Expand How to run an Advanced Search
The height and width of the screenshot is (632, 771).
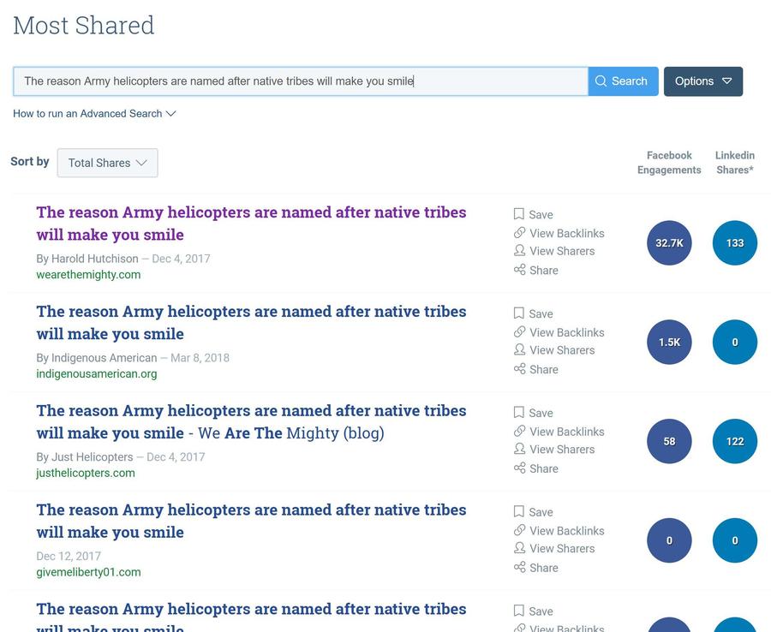[x=94, y=114]
